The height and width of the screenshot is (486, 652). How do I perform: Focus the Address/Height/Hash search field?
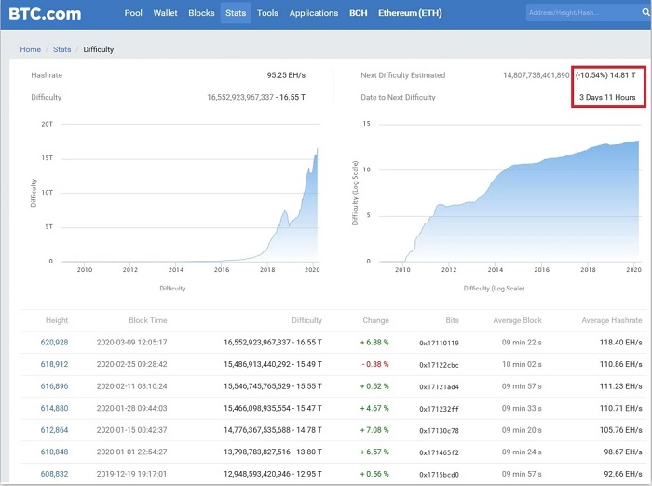click(577, 13)
